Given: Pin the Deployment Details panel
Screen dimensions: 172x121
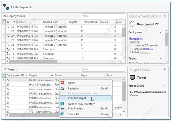Looking at the screenshot, I should (165, 16).
